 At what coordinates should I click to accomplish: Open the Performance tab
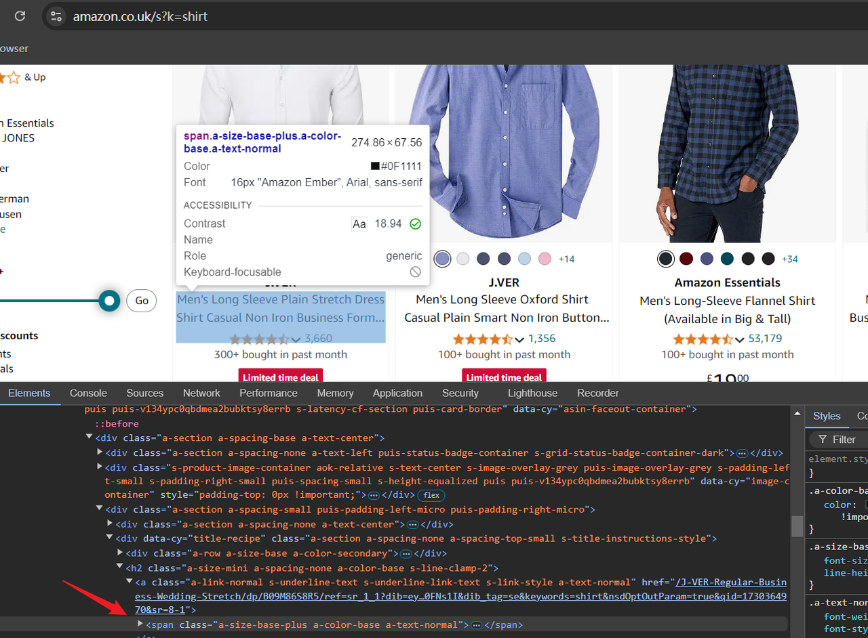[269, 393]
